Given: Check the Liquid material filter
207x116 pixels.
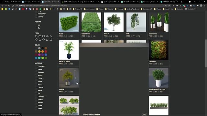Looking at the screenshot, I should coord(36,78).
